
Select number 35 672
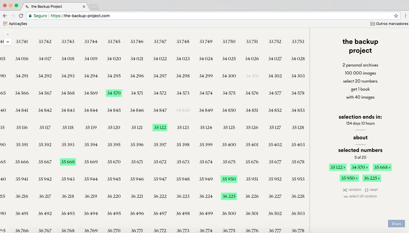tap(160, 162)
